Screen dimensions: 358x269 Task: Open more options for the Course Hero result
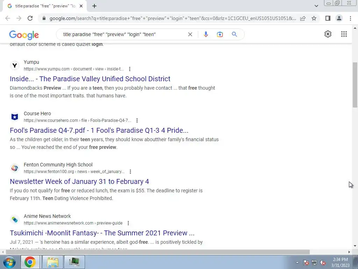pyautogui.click(x=137, y=120)
